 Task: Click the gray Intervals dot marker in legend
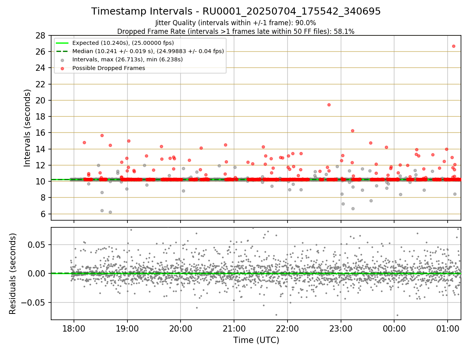click(x=63, y=60)
